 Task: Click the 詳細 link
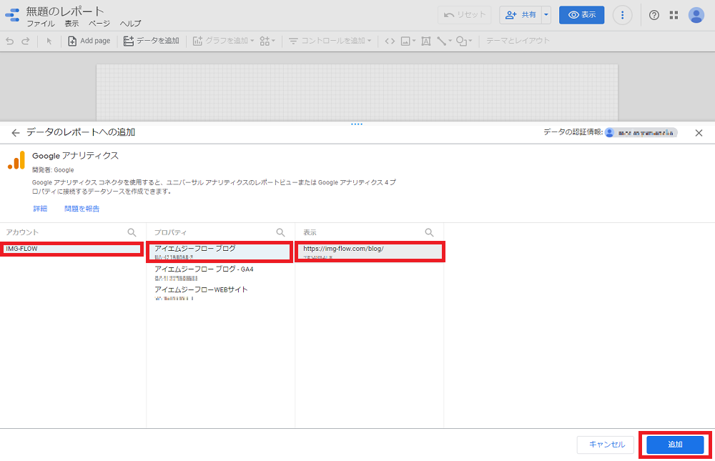click(x=40, y=209)
